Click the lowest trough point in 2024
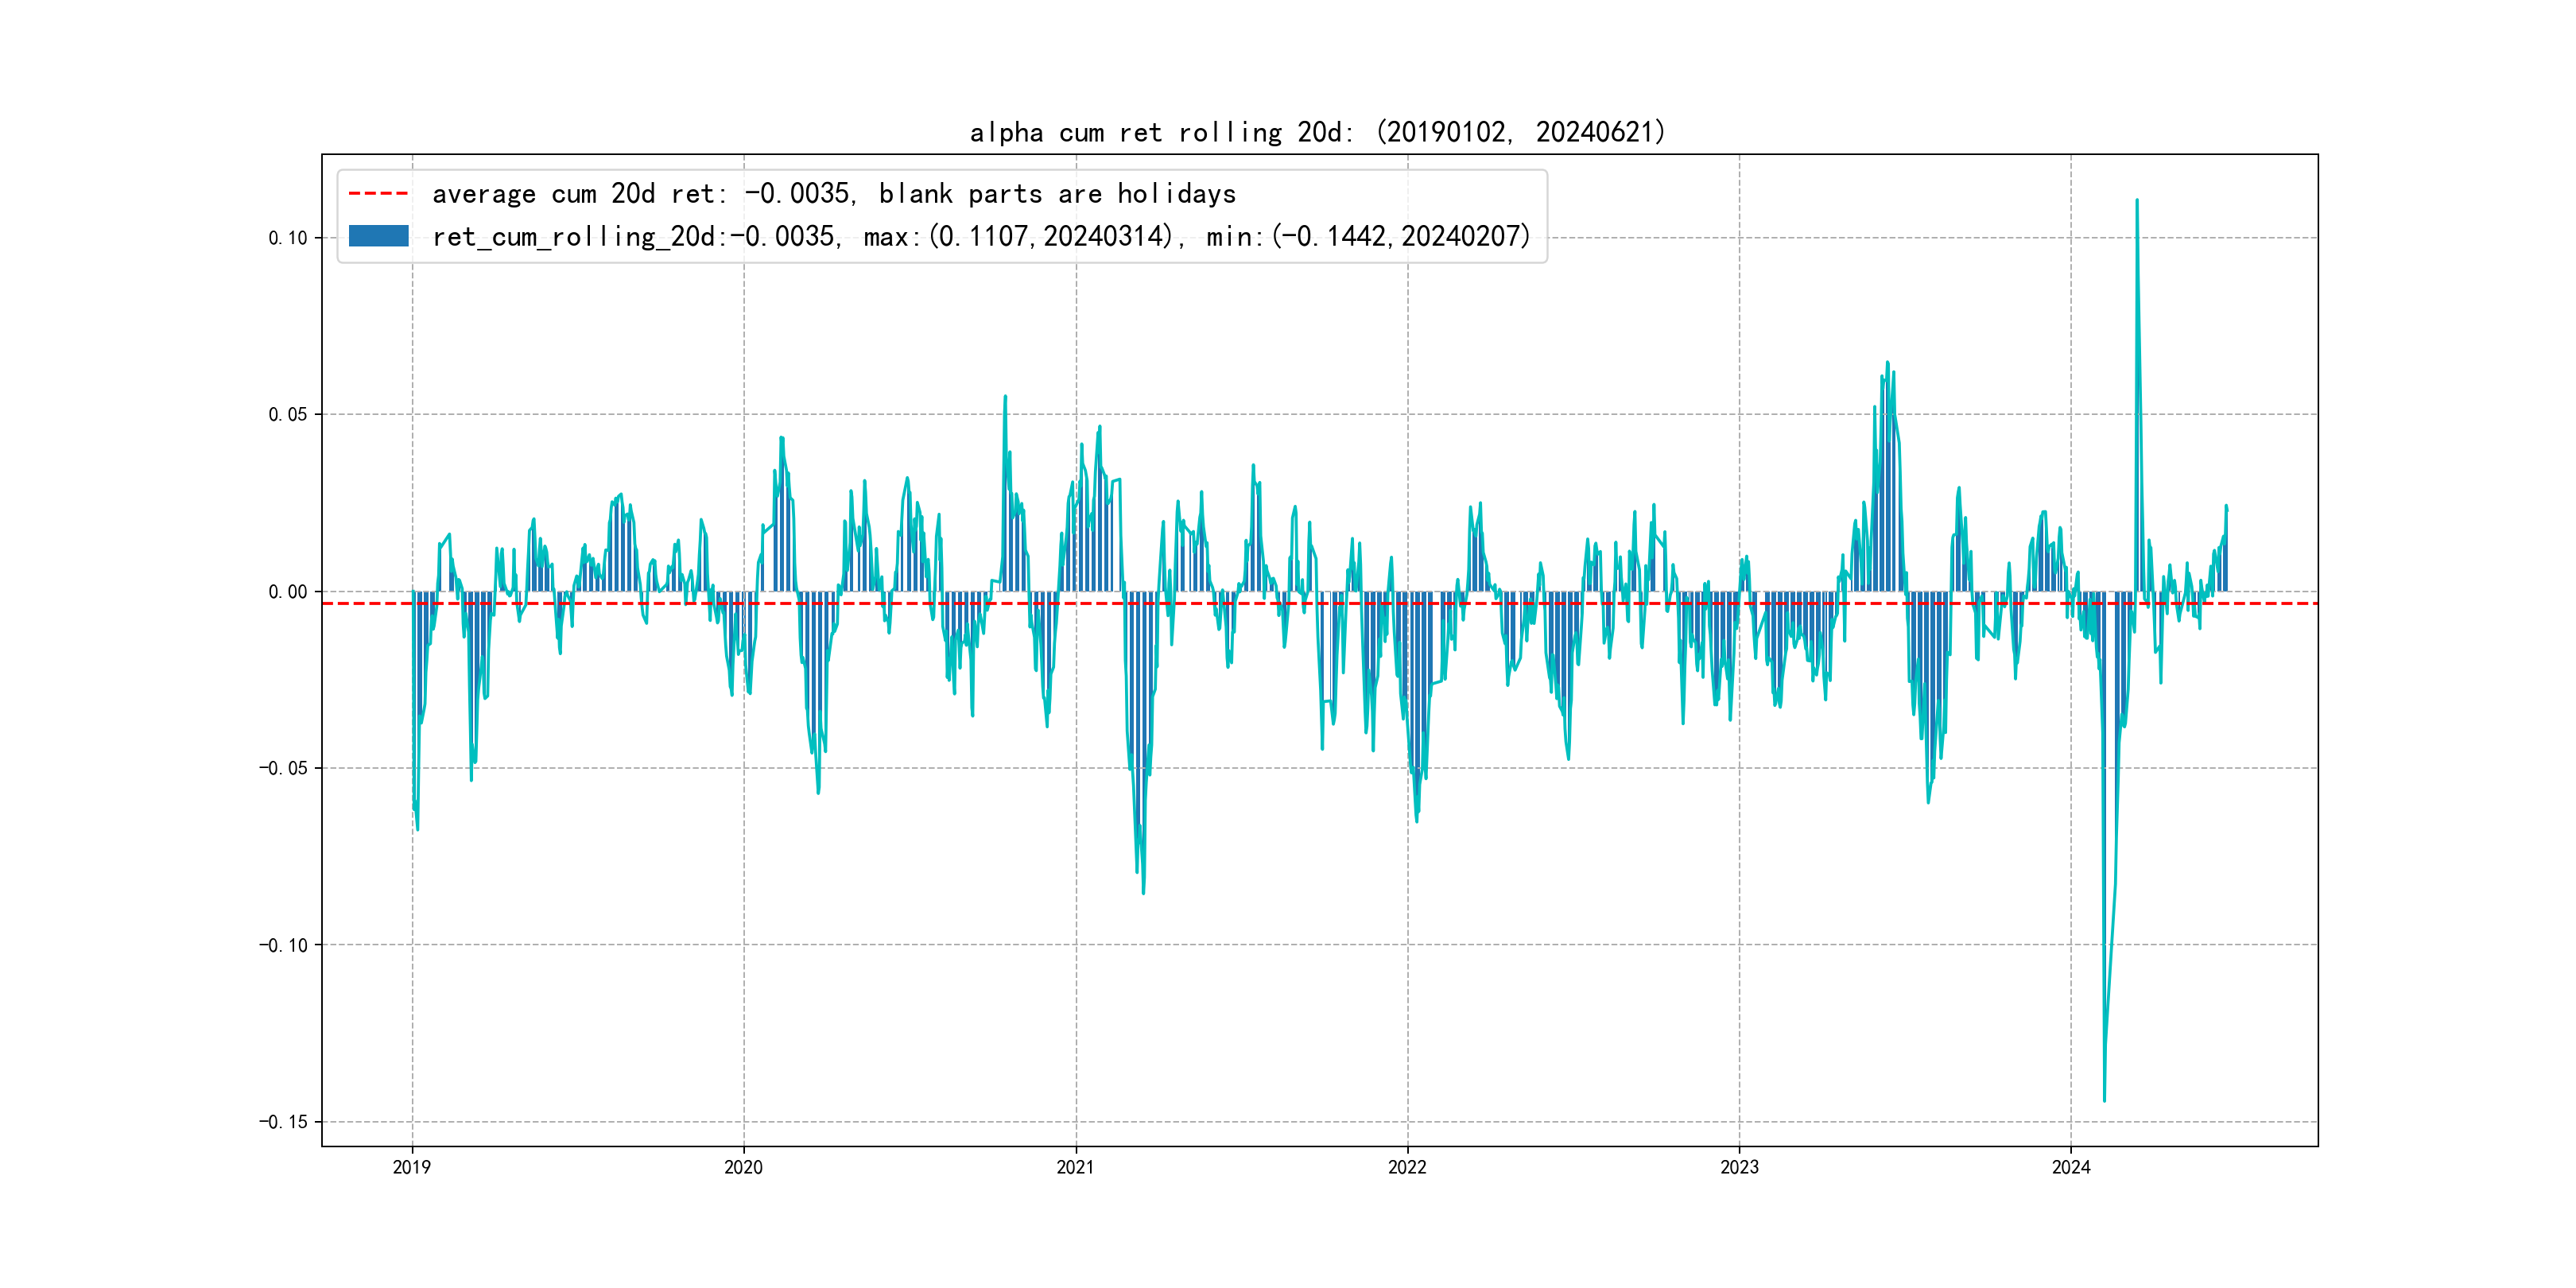The width and height of the screenshot is (2576, 1288). click(2104, 1101)
